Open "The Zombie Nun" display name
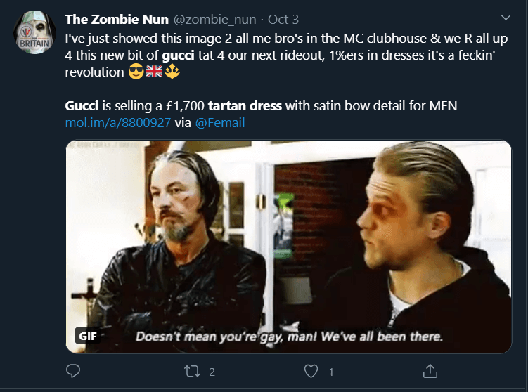 (x=117, y=19)
